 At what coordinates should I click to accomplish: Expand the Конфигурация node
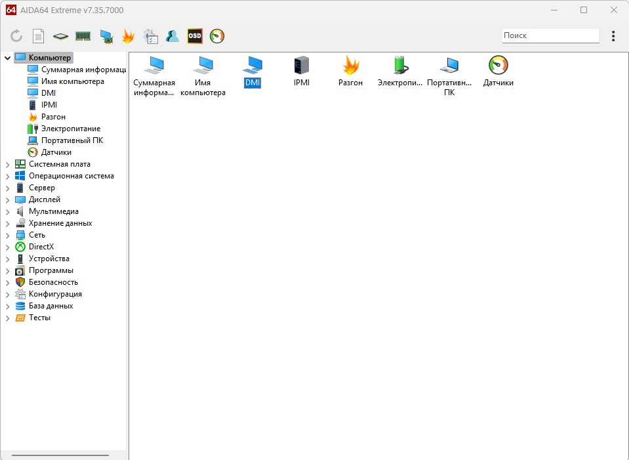click(8, 295)
